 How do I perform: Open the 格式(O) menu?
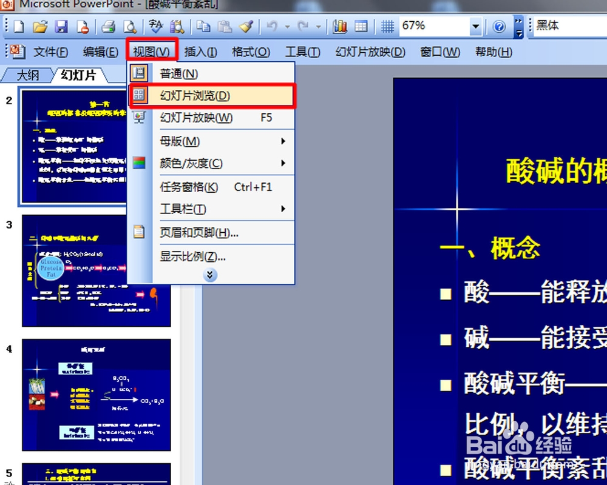[251, 52]
